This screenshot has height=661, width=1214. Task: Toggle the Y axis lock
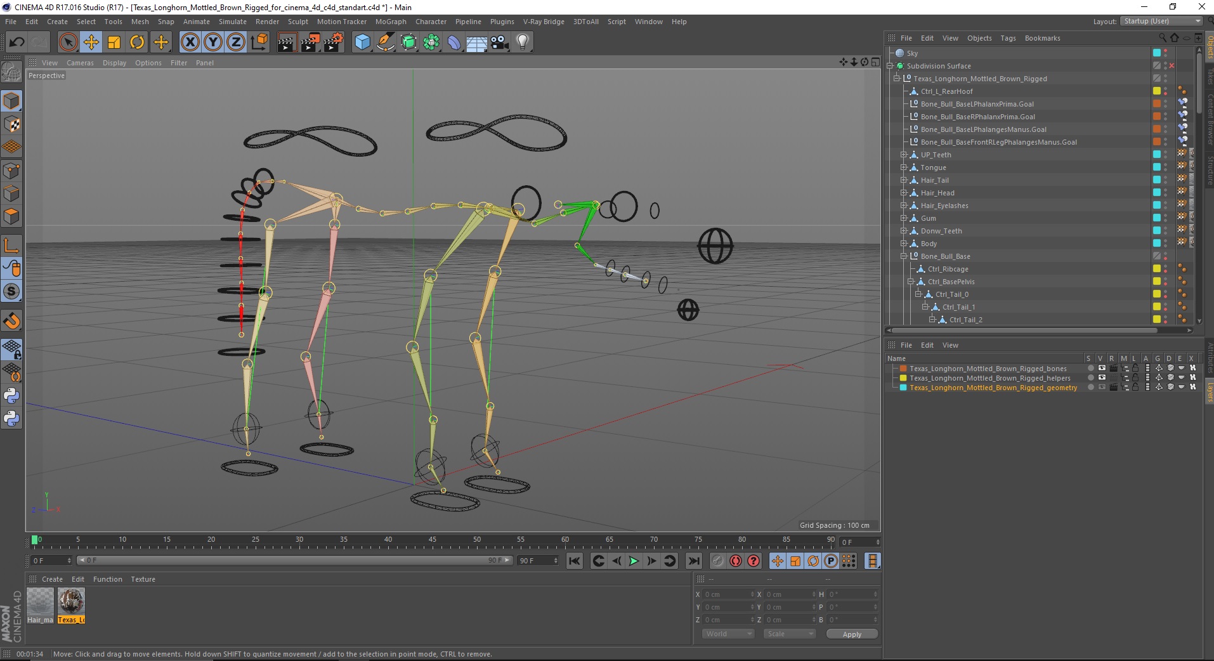213,43
